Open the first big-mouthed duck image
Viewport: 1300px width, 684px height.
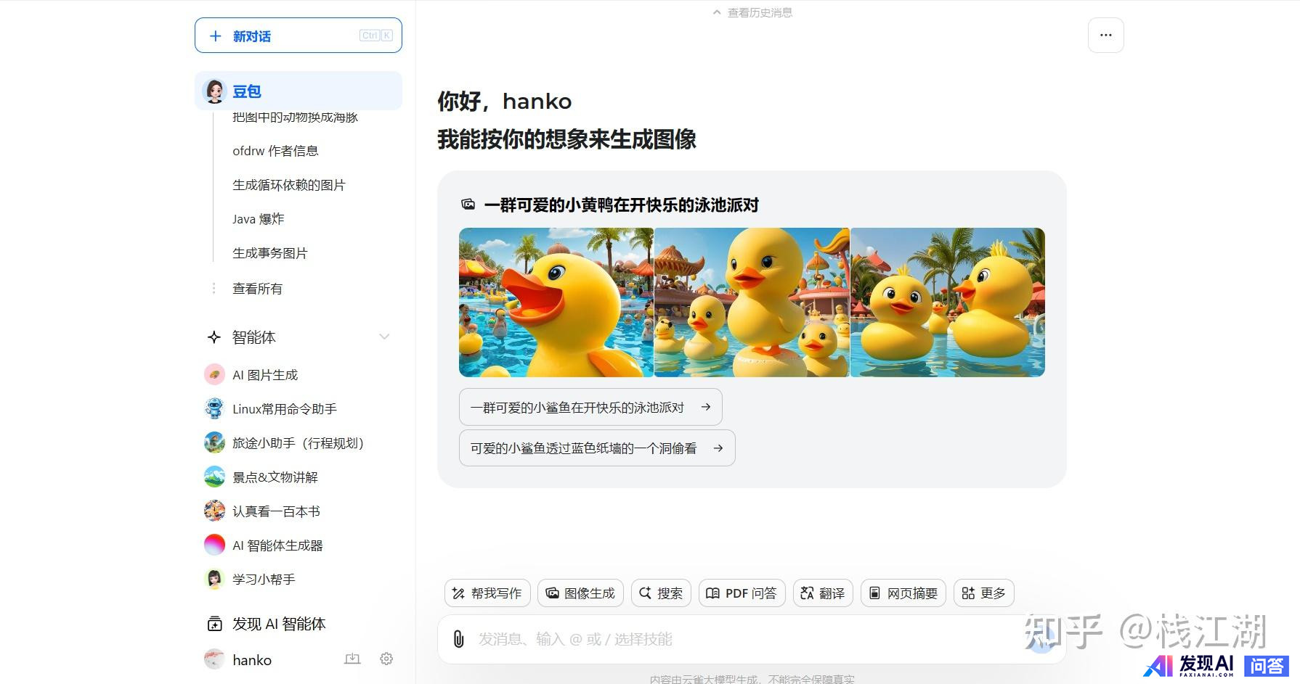[x=556, y=302]
